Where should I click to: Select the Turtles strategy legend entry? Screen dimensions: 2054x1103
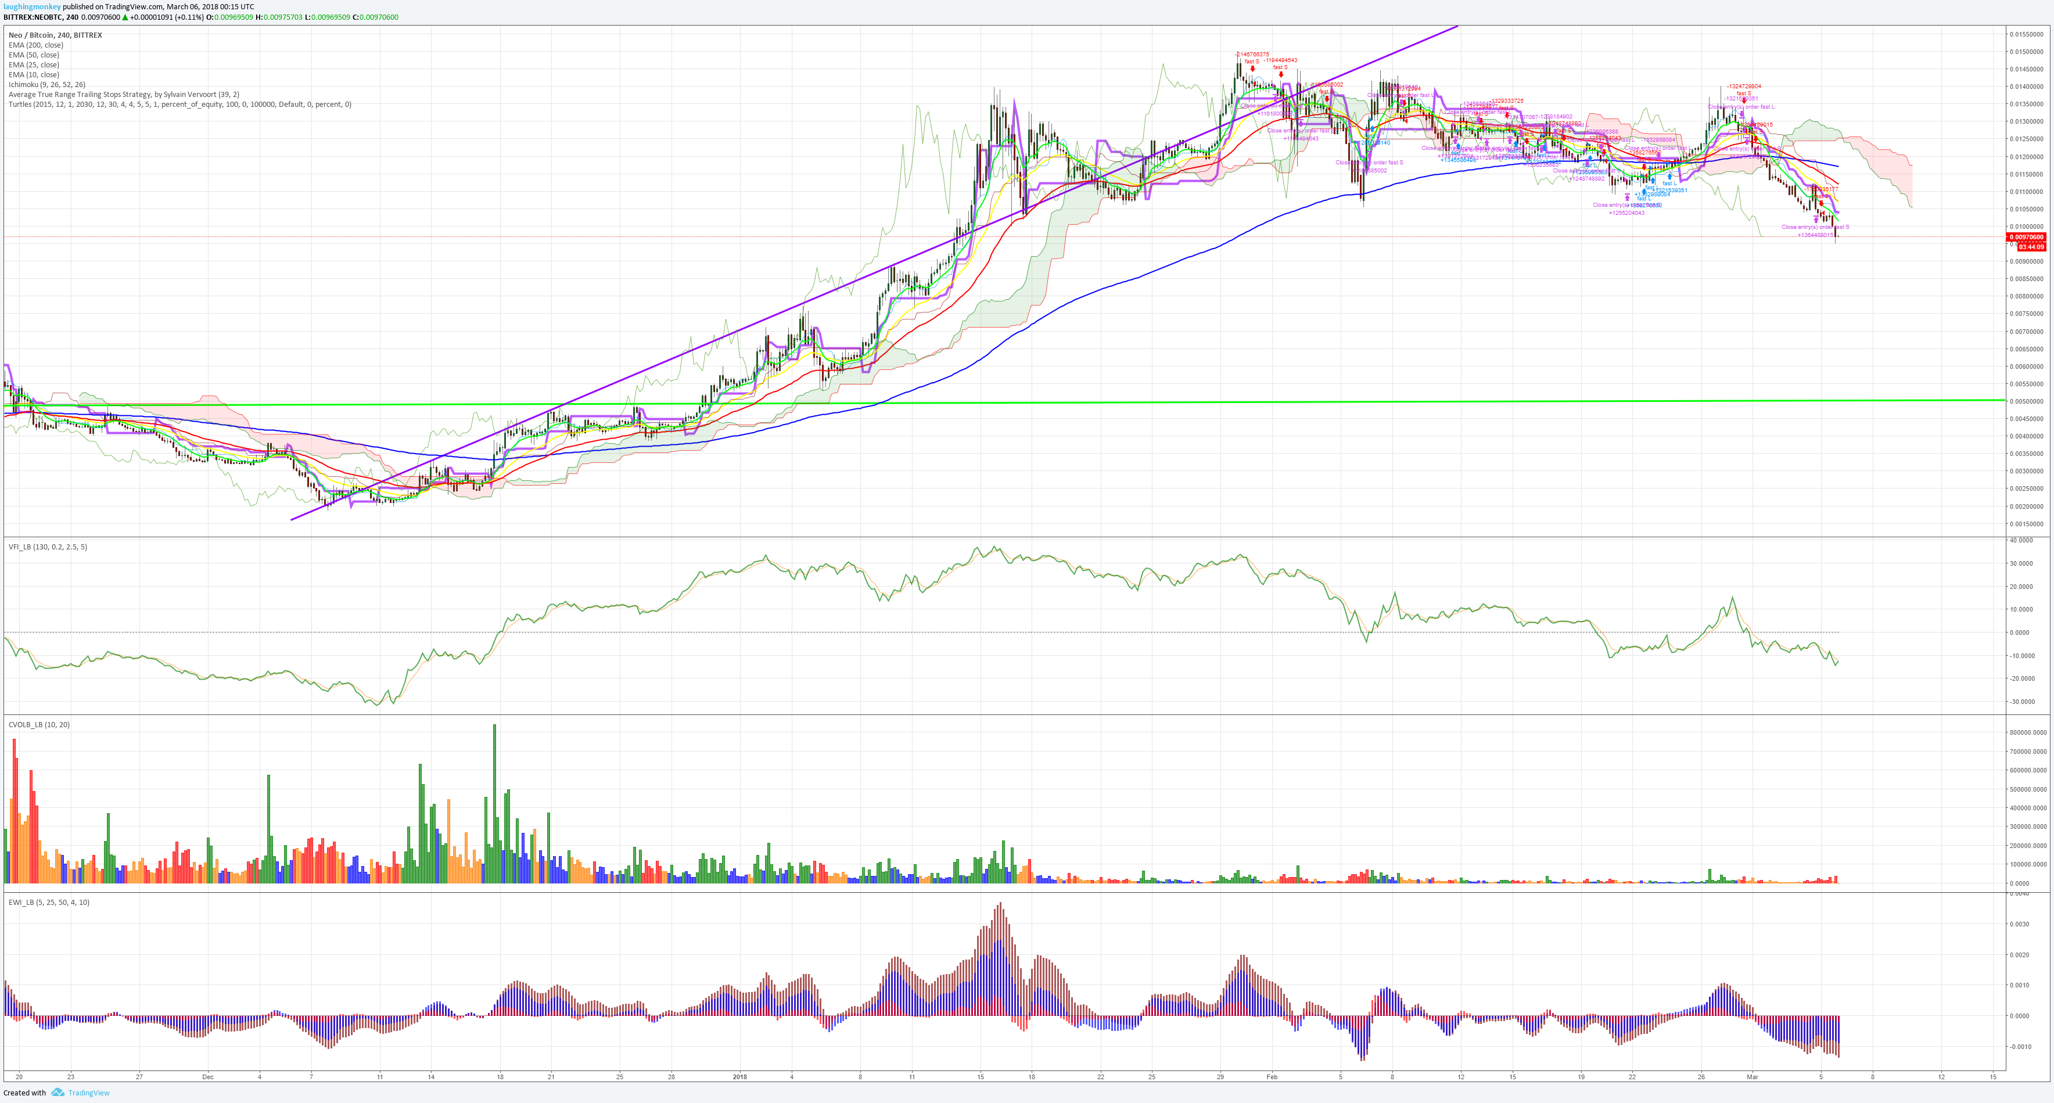pos(179,105)
